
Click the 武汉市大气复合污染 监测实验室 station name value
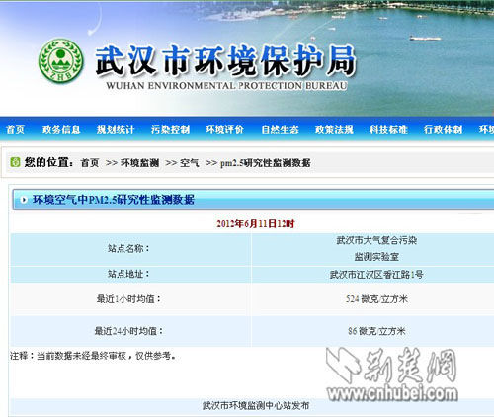click(376, 248)
